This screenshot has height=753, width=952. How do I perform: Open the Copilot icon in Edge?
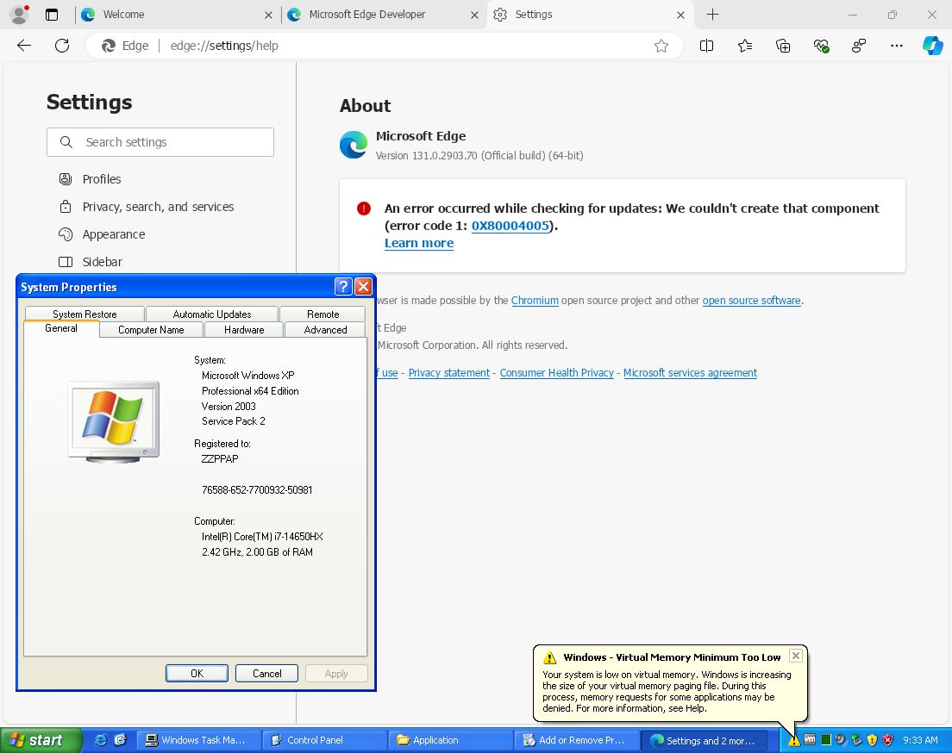tap(932, 46)
